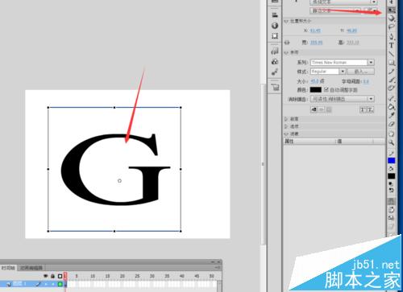Screen dimensions: 403x292
Task: Toggle green outline square of 图层 1
Action: pyautogui.click(x=60, y=284)
